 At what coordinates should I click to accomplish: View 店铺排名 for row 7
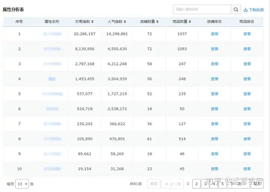point(214,124)
